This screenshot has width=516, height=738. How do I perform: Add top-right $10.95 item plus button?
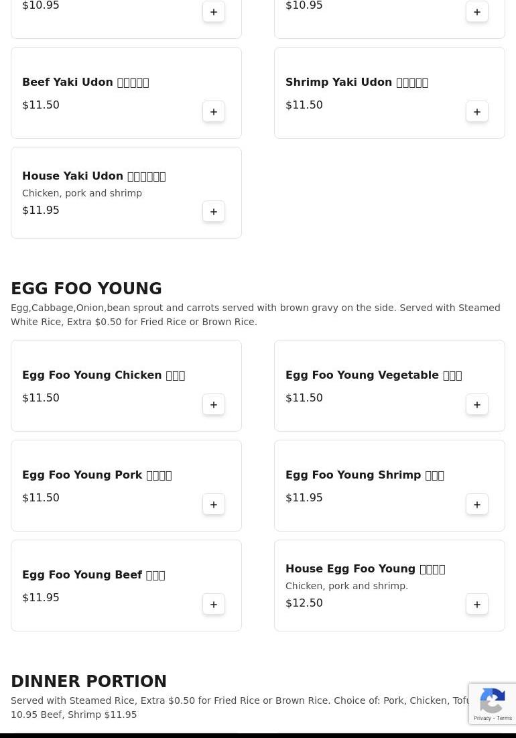click(x=477, y=12)
